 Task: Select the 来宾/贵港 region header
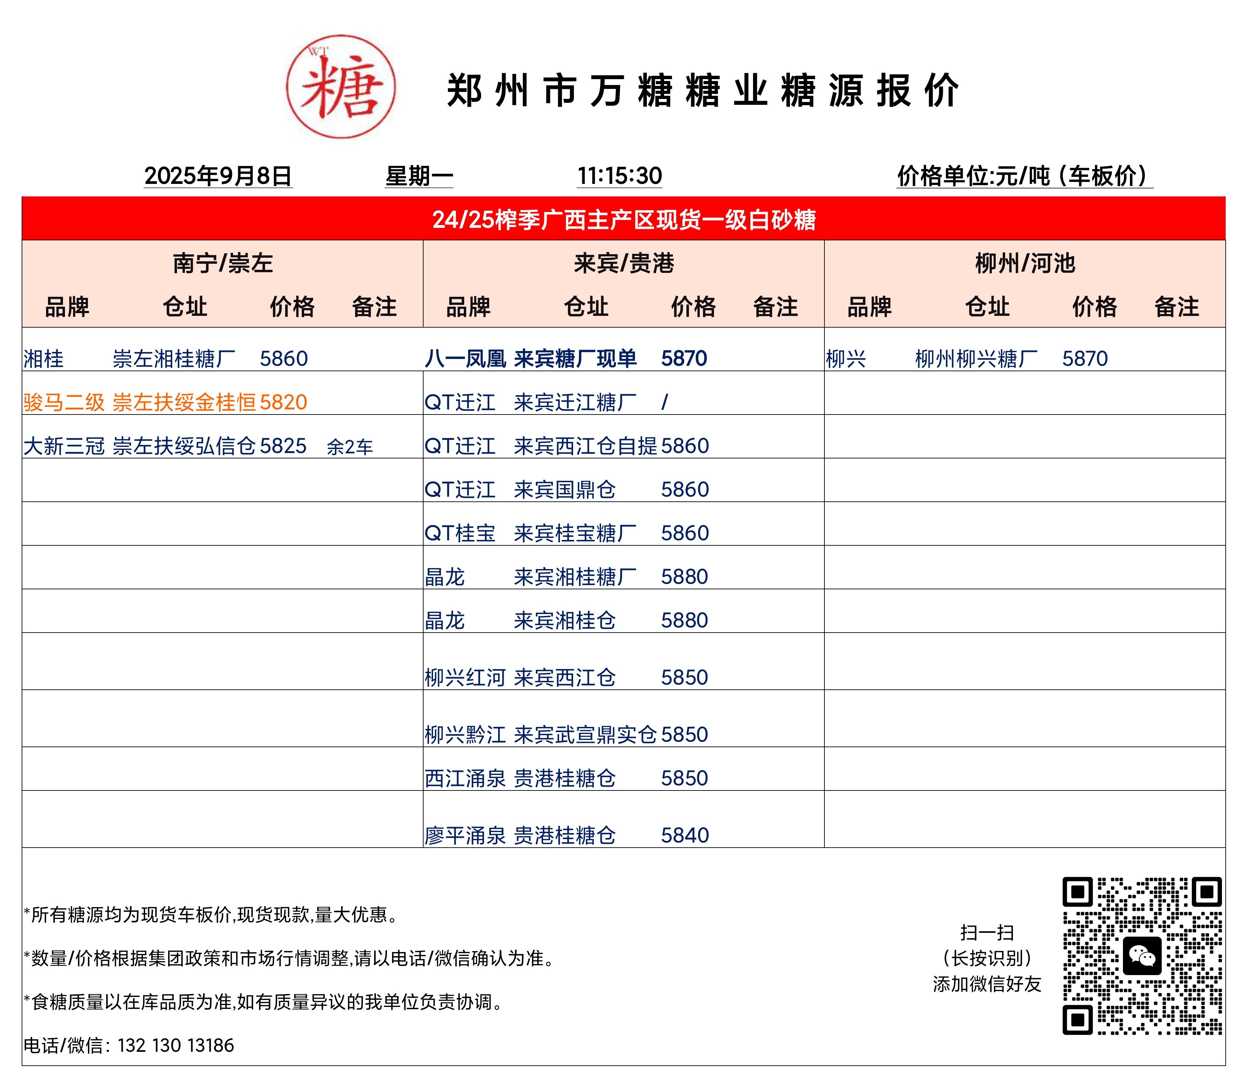623,263
